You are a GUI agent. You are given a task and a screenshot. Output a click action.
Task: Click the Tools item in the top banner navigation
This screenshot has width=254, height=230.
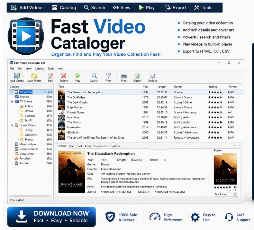(203, 8)
